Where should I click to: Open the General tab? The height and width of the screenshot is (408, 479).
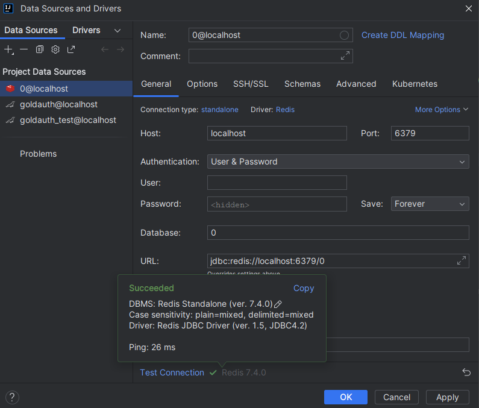tap(156, 84)
